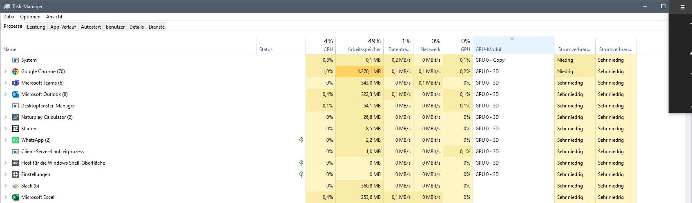This screenshot has height=203, width=692.
Task: Select the Prozesse tab
Action: click(x=13, y=26)
